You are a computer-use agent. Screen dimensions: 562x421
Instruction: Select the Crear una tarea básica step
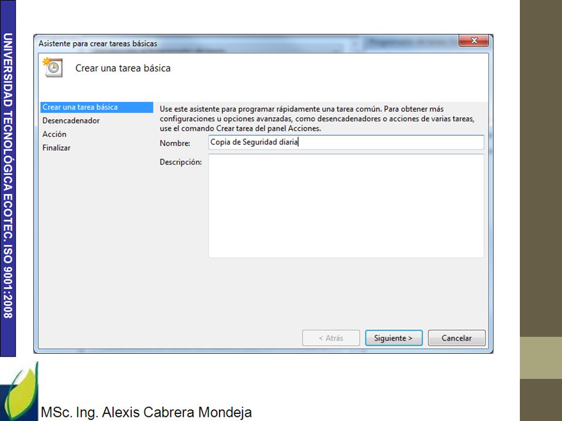97,107
